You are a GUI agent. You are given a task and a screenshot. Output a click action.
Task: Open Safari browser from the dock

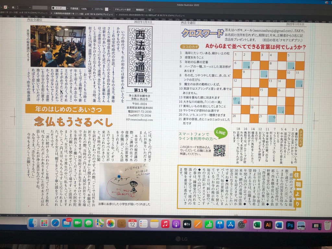pos(55,223)
